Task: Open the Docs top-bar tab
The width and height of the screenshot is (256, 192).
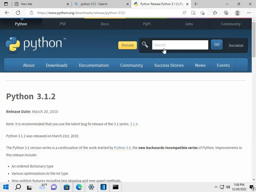Action: (x=105, y=24)
